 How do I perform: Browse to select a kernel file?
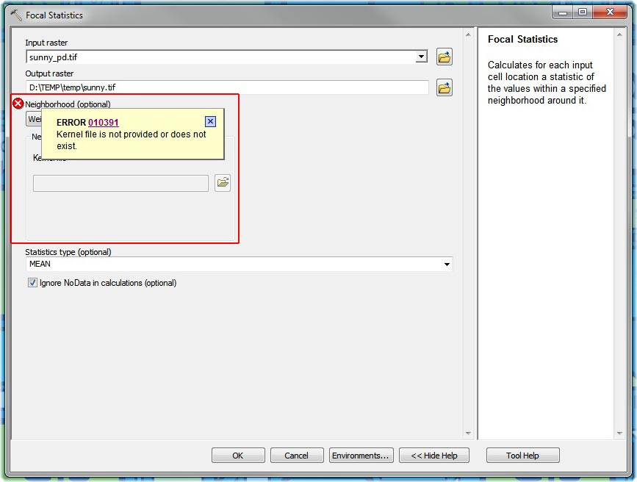[223, 182]
